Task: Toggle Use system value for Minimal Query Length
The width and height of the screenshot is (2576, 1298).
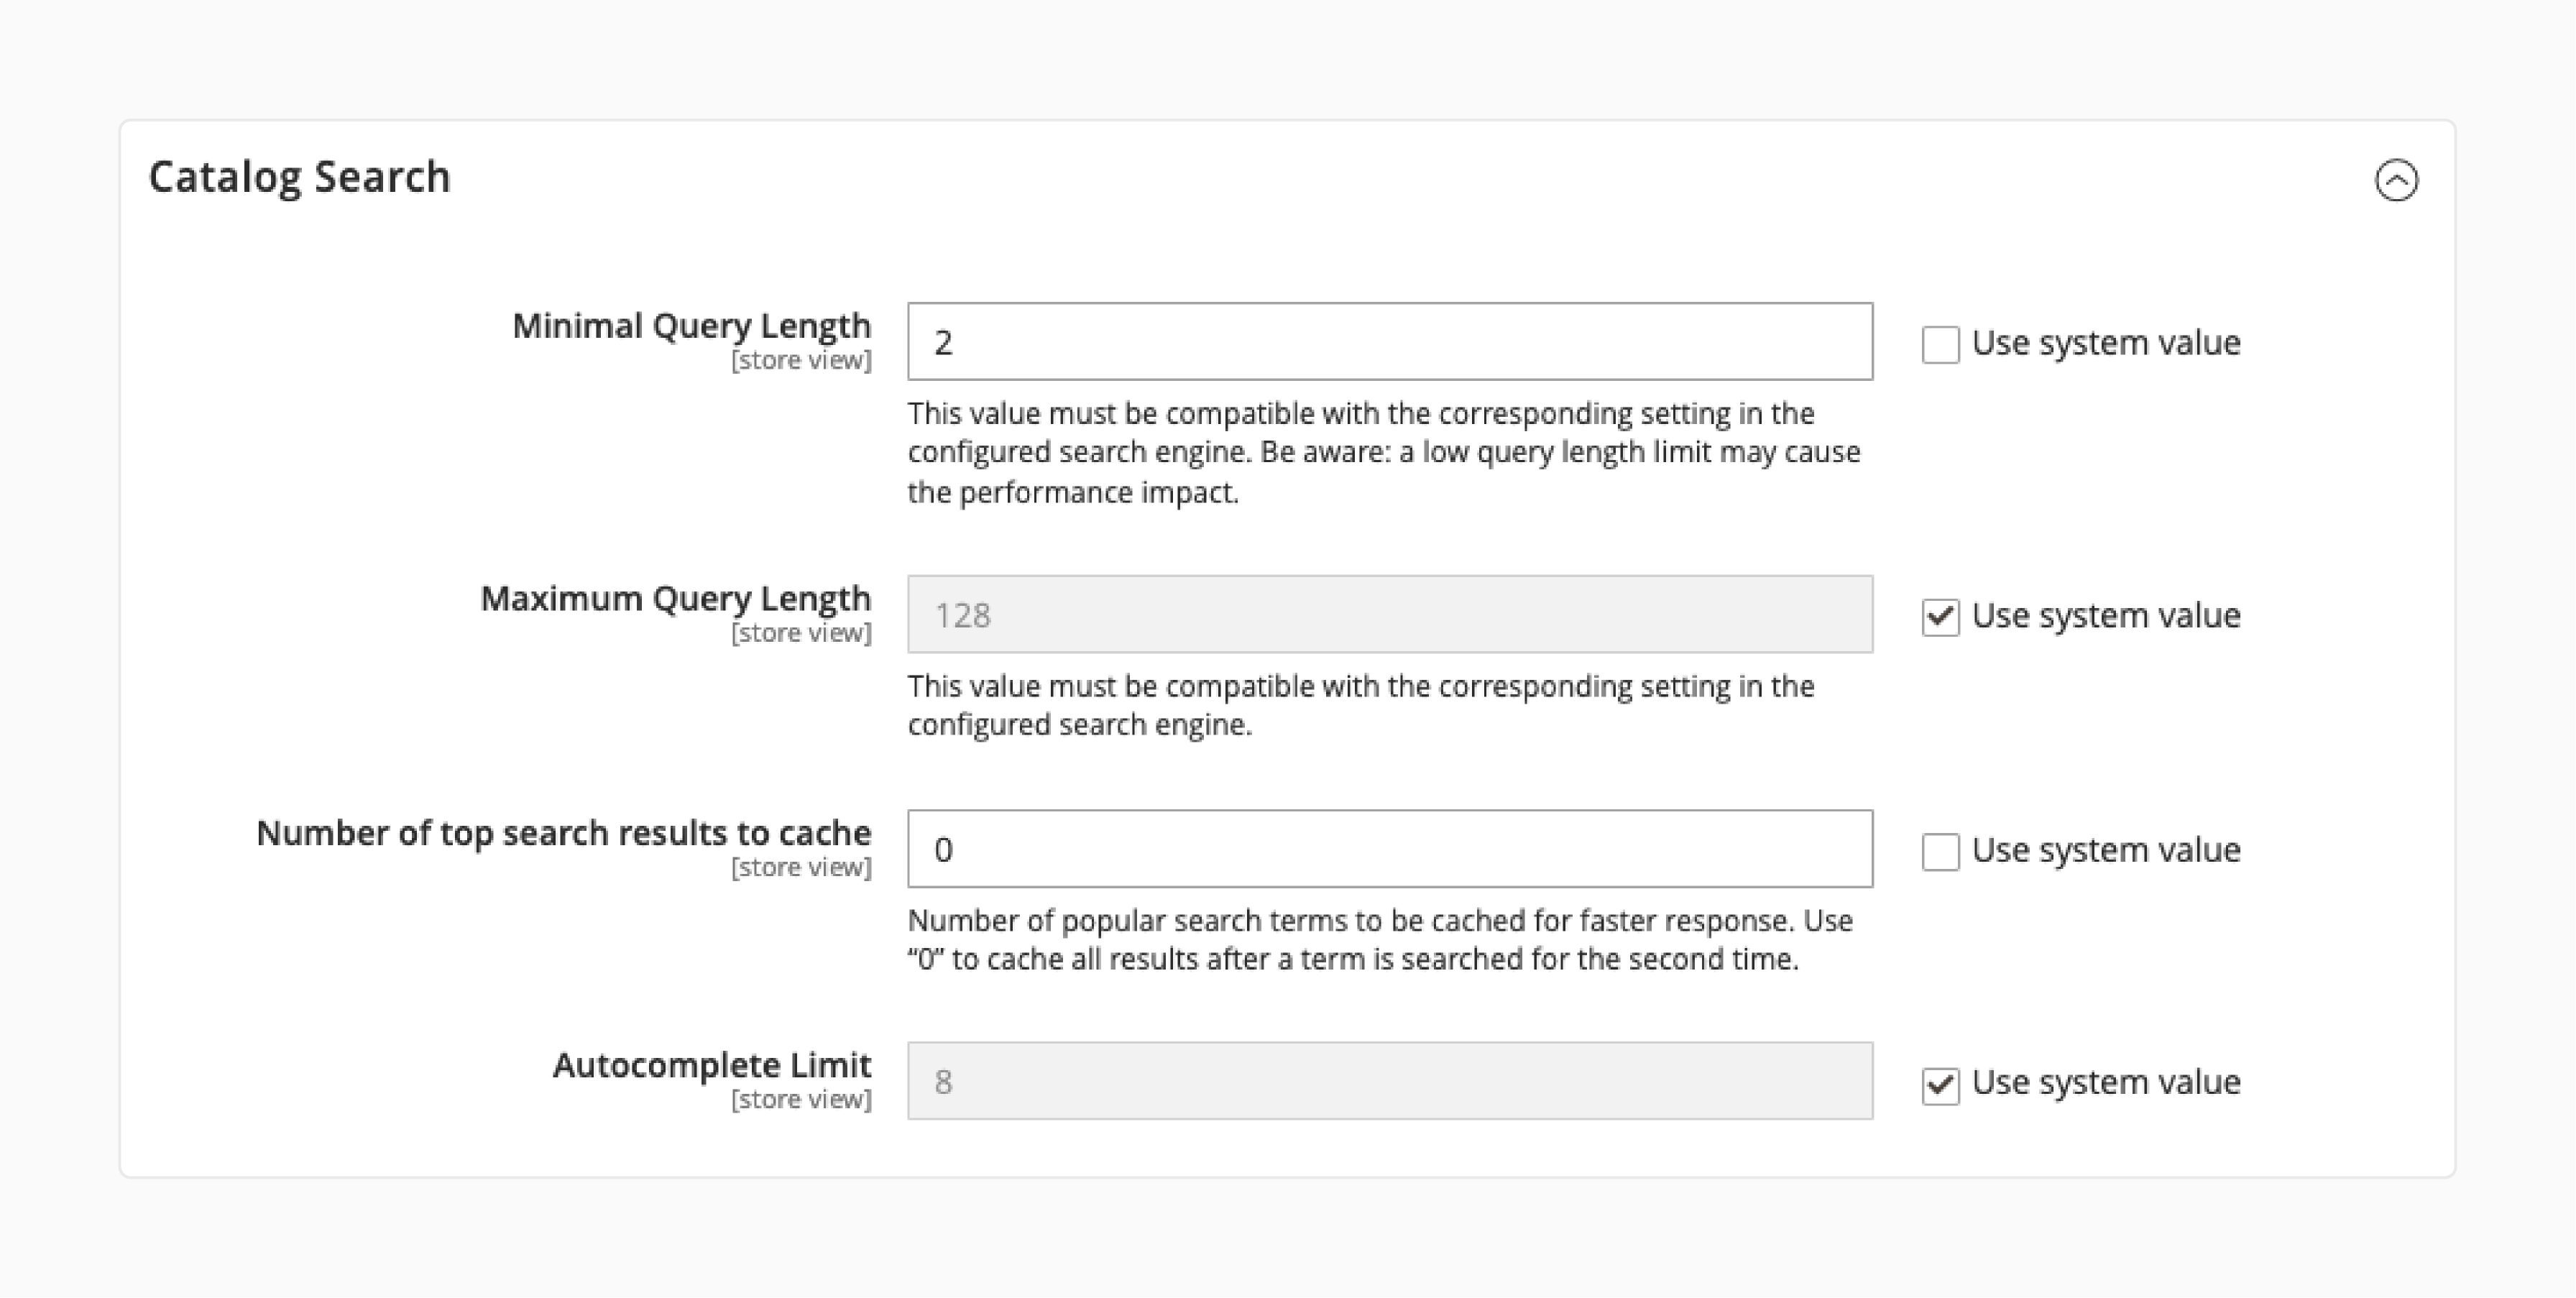Action: point(1940,344)
